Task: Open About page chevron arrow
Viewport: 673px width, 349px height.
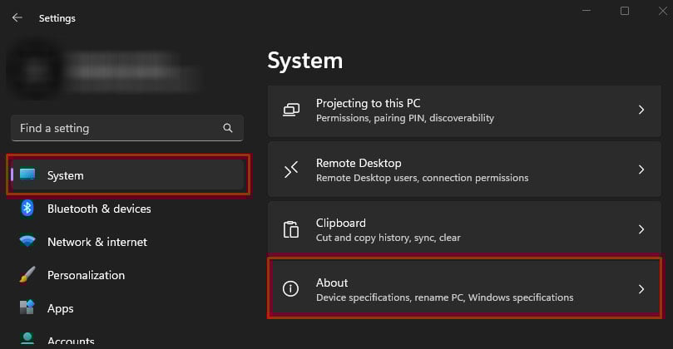Action: [641, 289]
